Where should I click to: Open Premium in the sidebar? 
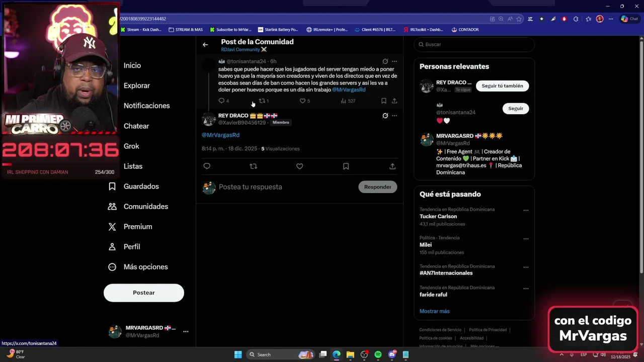point(130,226)
